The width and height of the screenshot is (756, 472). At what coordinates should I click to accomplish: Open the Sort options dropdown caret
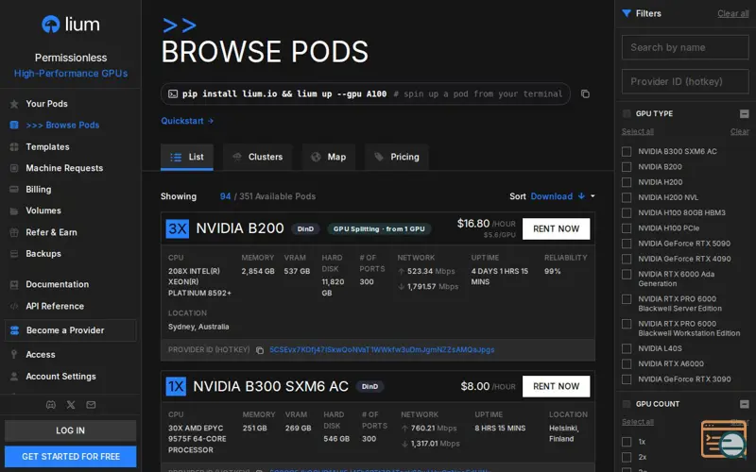click(x=593, y=196)
